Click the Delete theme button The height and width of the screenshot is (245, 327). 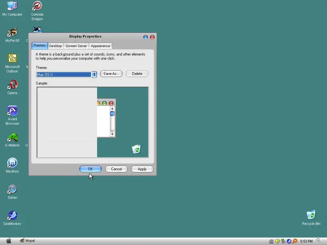[137, 74]
